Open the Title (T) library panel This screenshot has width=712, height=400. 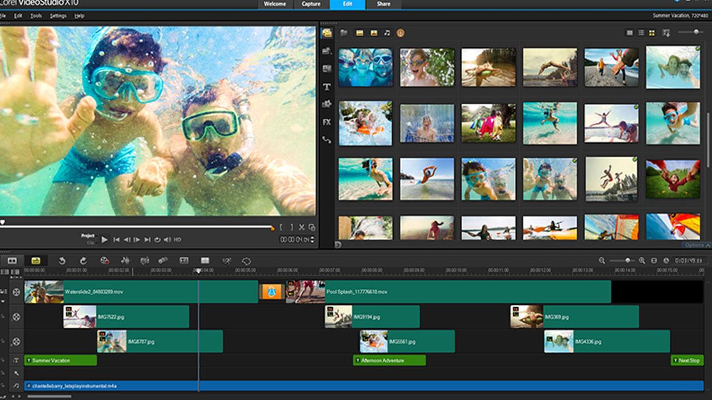327,87
